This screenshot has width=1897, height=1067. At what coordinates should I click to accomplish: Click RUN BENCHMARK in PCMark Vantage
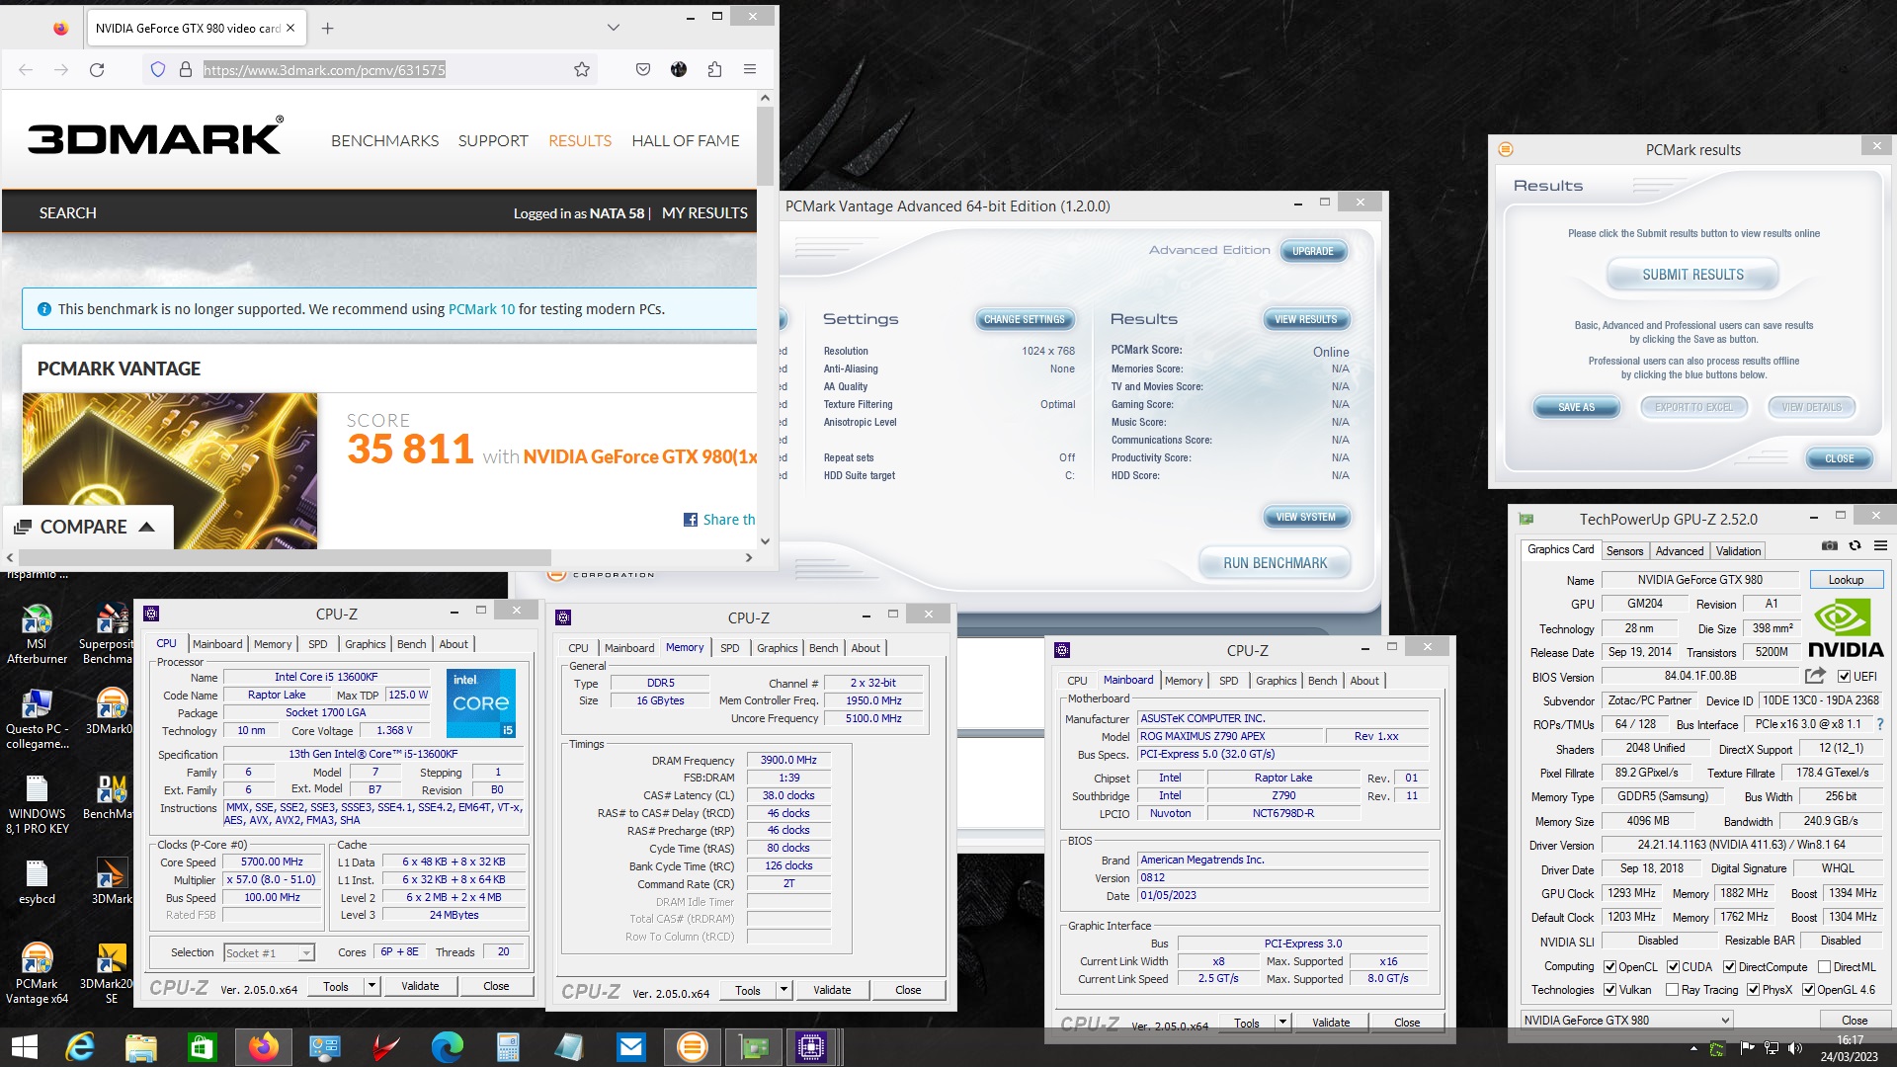click(1275, 563)
